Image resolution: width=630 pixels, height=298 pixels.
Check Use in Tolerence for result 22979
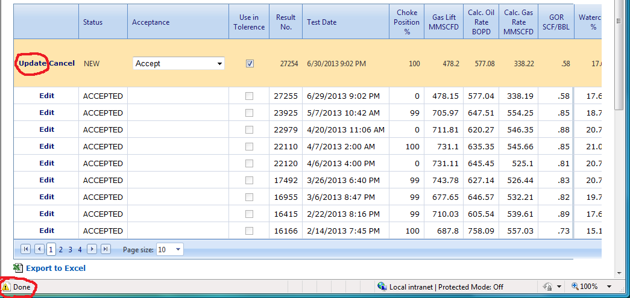coord(250,130)
